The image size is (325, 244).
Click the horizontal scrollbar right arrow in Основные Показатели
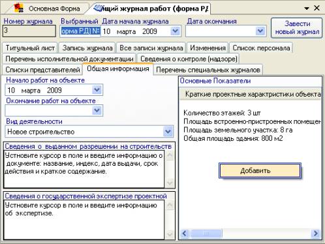[316, 234]
